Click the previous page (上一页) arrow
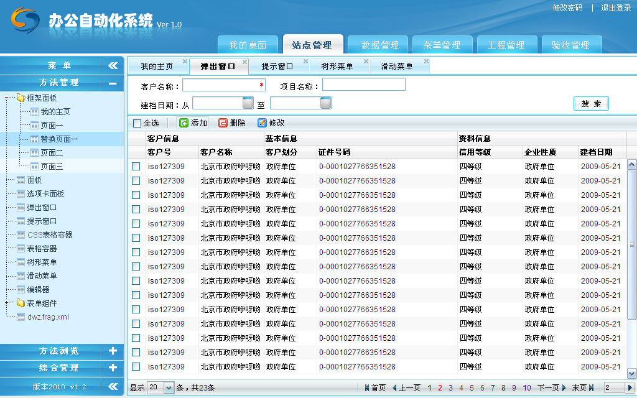 394,388
